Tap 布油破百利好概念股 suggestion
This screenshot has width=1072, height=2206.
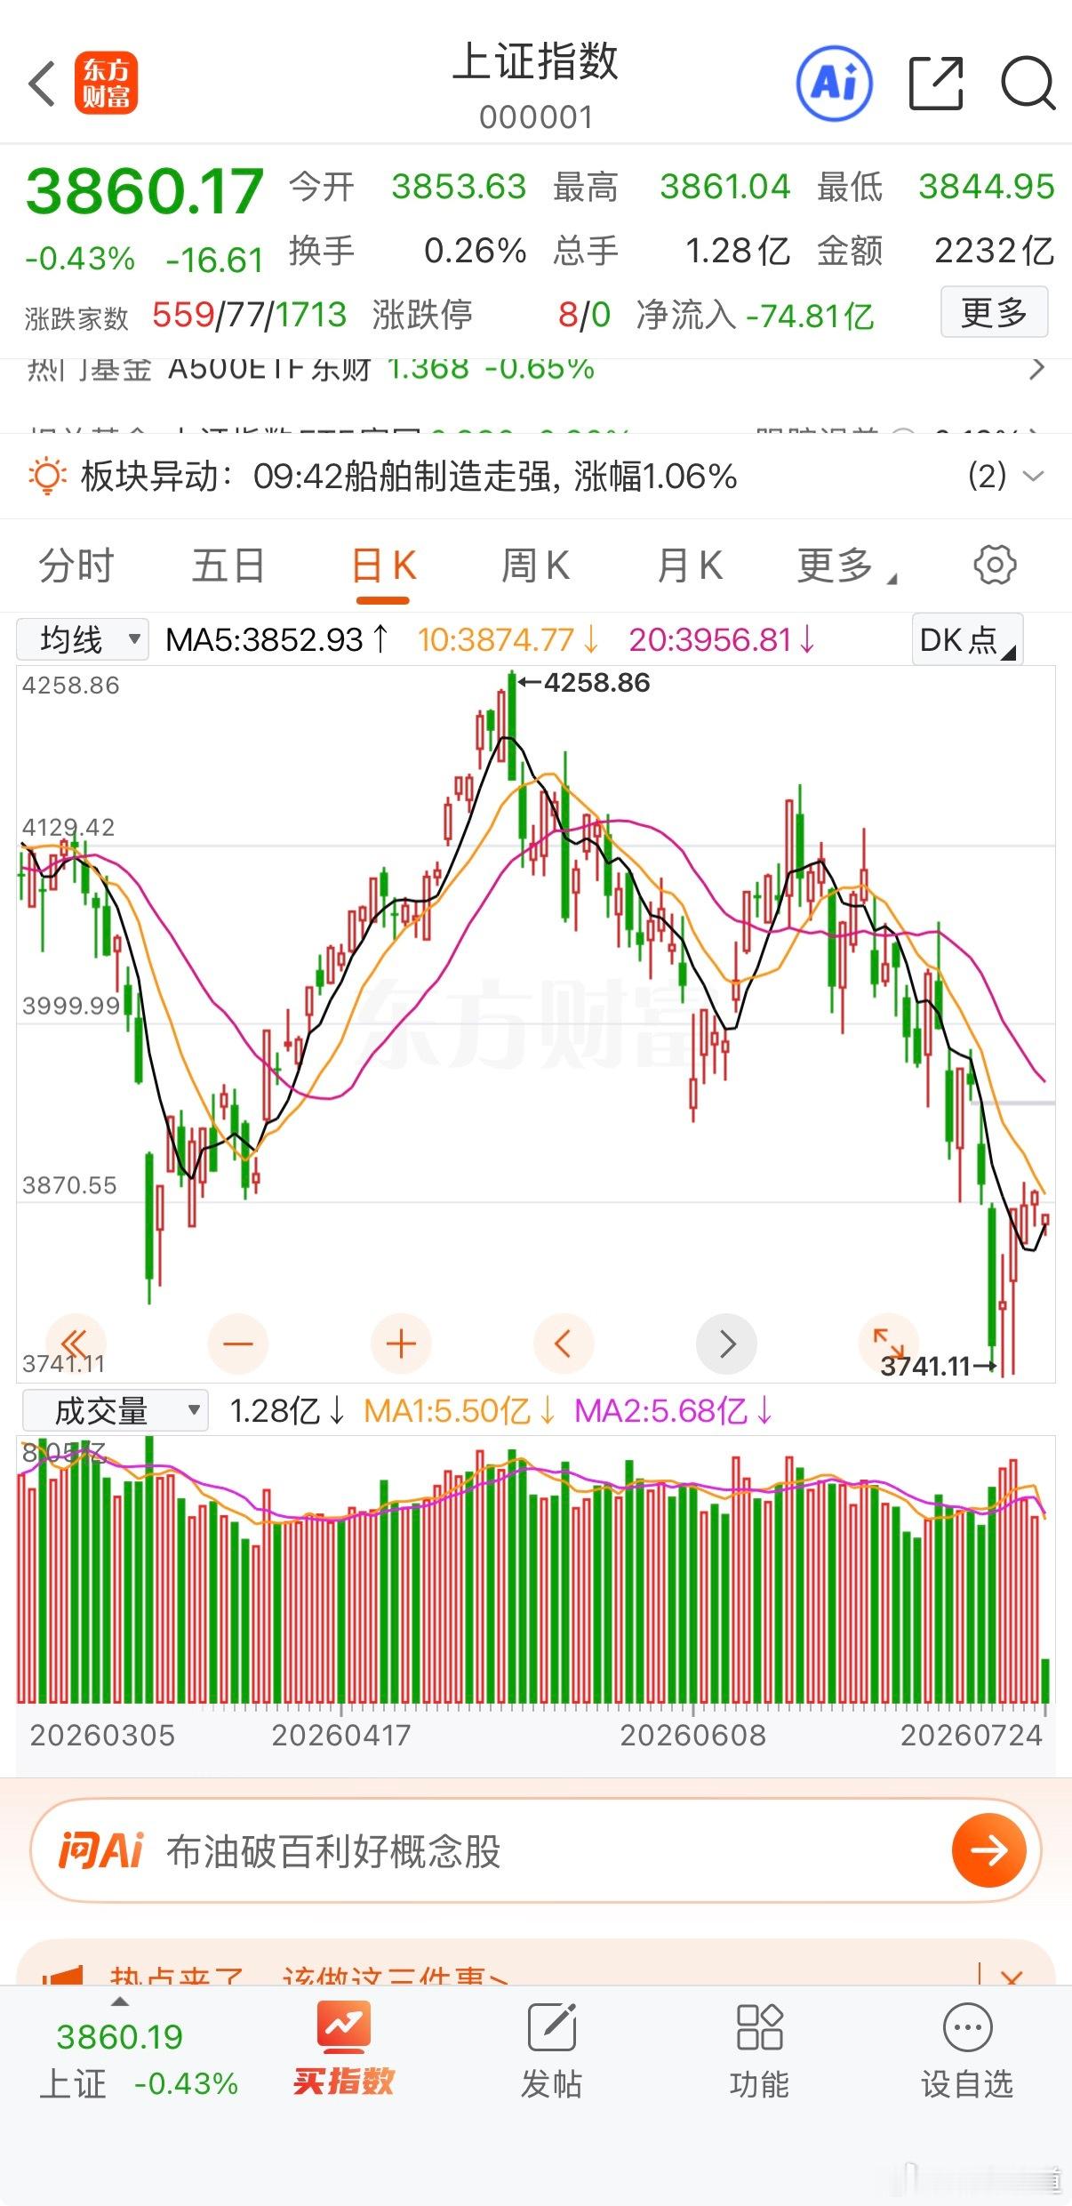coord(333,1851)
